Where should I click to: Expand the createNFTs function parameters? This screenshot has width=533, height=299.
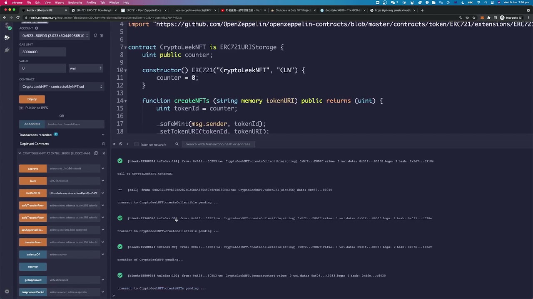tap(103, 193)
